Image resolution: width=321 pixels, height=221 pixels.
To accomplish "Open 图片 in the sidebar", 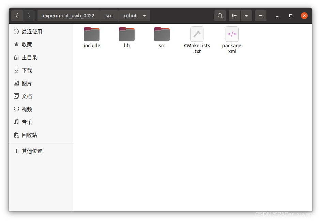I will [41, 83].
